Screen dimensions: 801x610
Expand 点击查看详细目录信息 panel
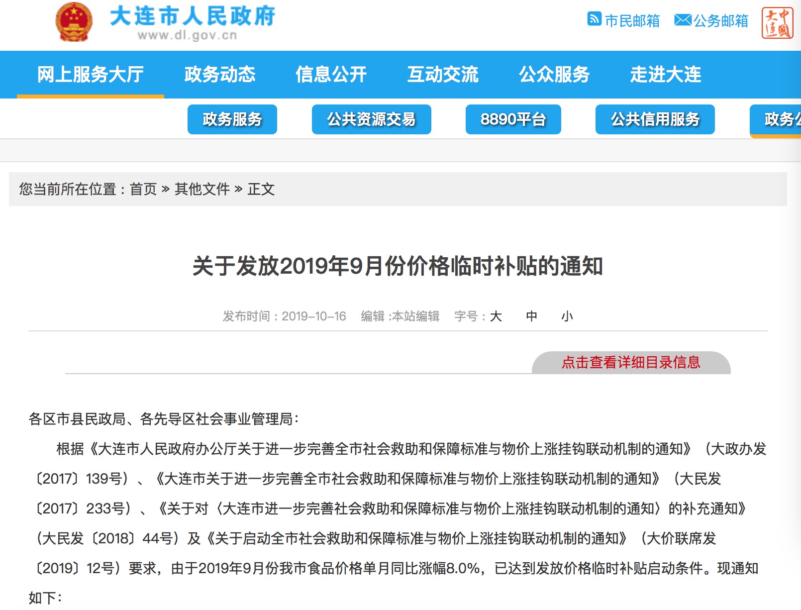click(x=631, y=362)
